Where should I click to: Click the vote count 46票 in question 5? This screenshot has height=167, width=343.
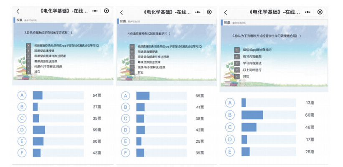click(310, 127)
